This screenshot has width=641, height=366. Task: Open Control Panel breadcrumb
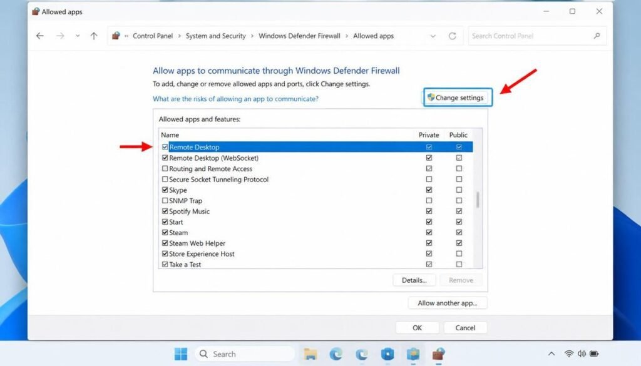(153, 36)
